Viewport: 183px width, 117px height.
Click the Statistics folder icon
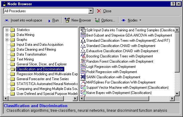(x=13, y=30)
